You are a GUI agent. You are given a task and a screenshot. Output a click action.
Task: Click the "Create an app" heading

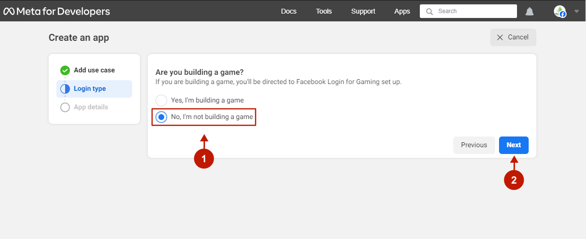click(x=79, y=37)
